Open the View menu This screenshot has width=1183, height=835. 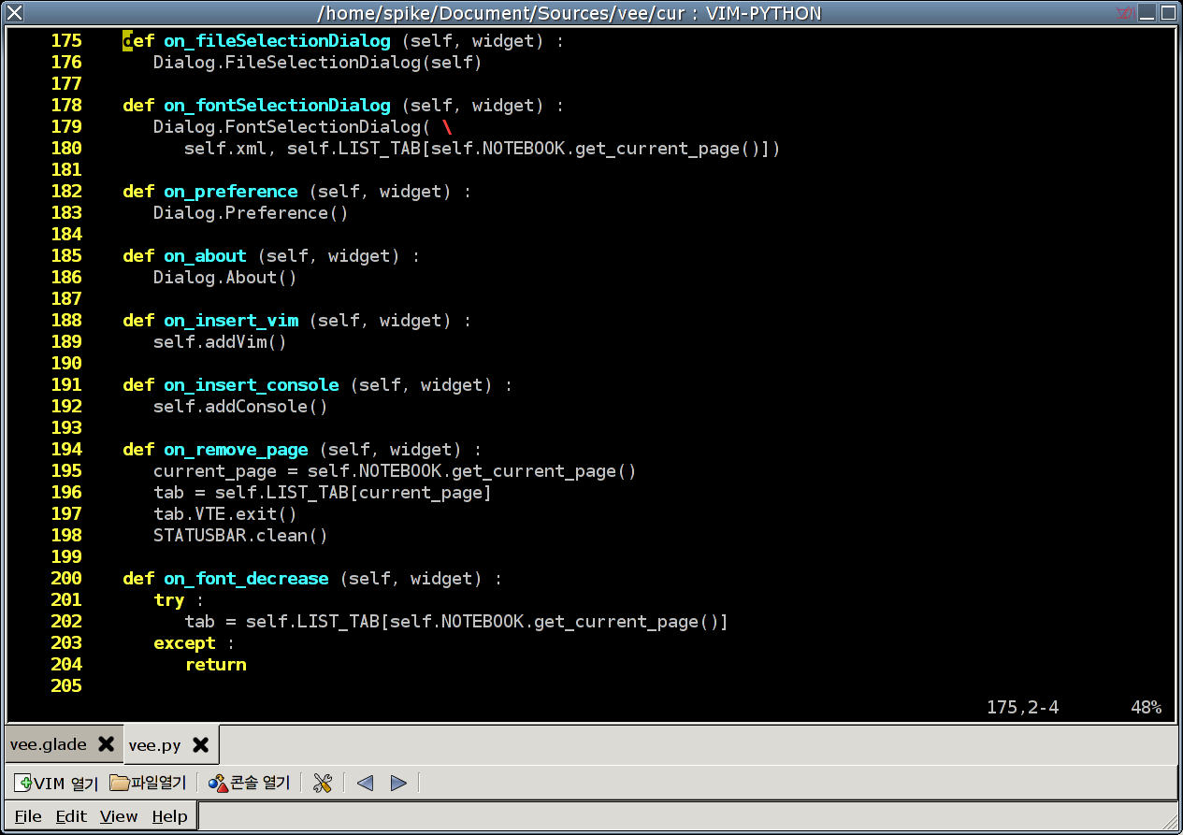[119, 816]
